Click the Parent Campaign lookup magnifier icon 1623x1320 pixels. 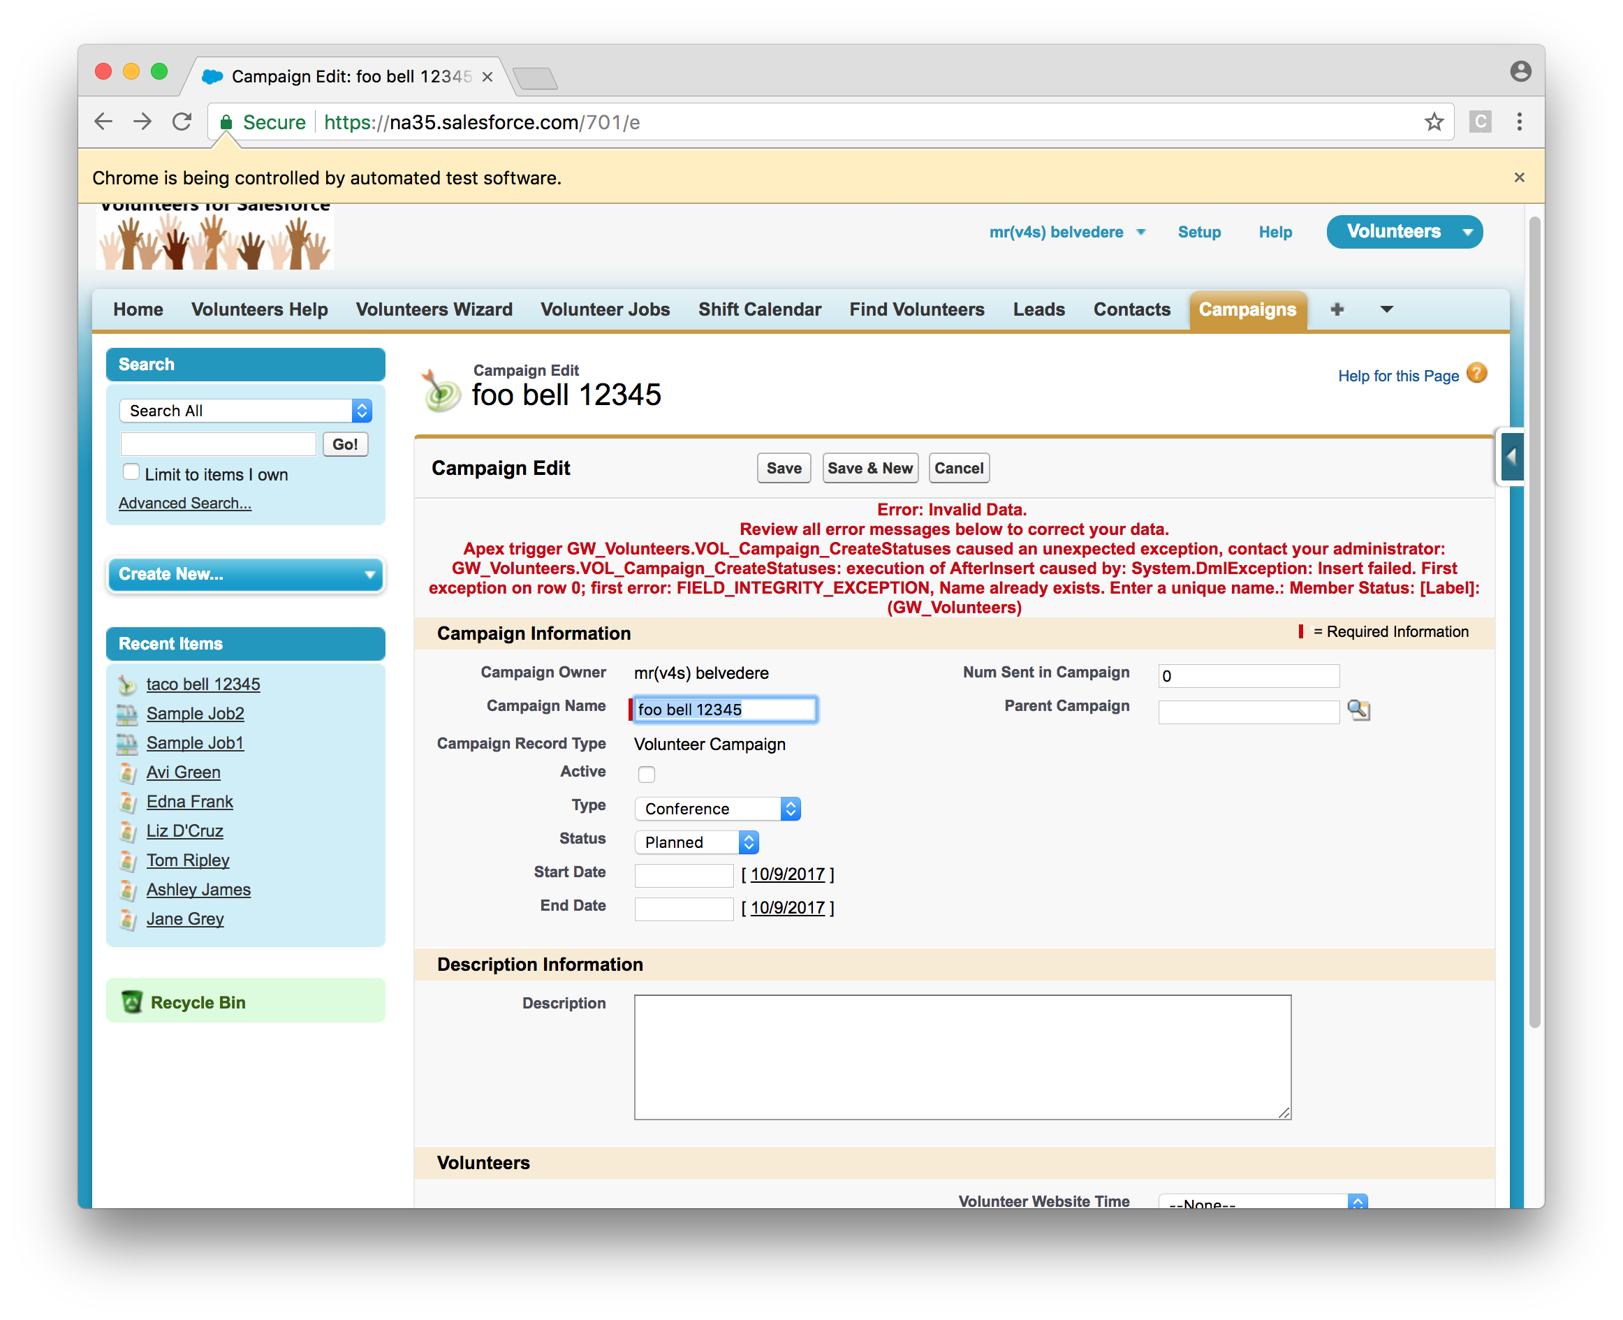pyautogui.click(x=1358, y=710)
